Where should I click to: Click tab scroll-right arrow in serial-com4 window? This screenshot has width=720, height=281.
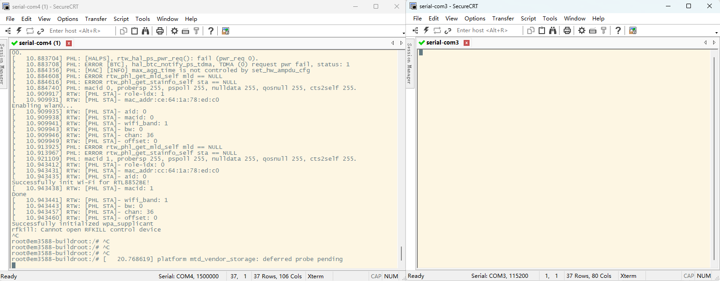tap(401, 43)
